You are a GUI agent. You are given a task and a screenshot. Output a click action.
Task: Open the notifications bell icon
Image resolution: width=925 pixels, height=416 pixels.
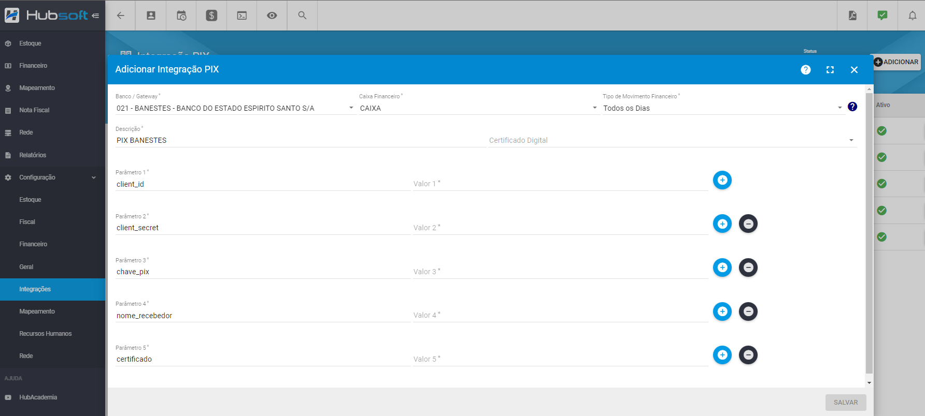pyautogui.click(x=913, y=16)
